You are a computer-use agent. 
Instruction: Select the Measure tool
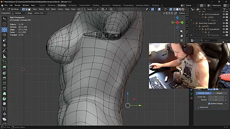4,56
